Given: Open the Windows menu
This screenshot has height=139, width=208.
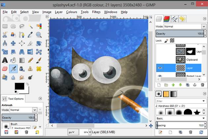Looking at the screenshot, I should point(111,12).
